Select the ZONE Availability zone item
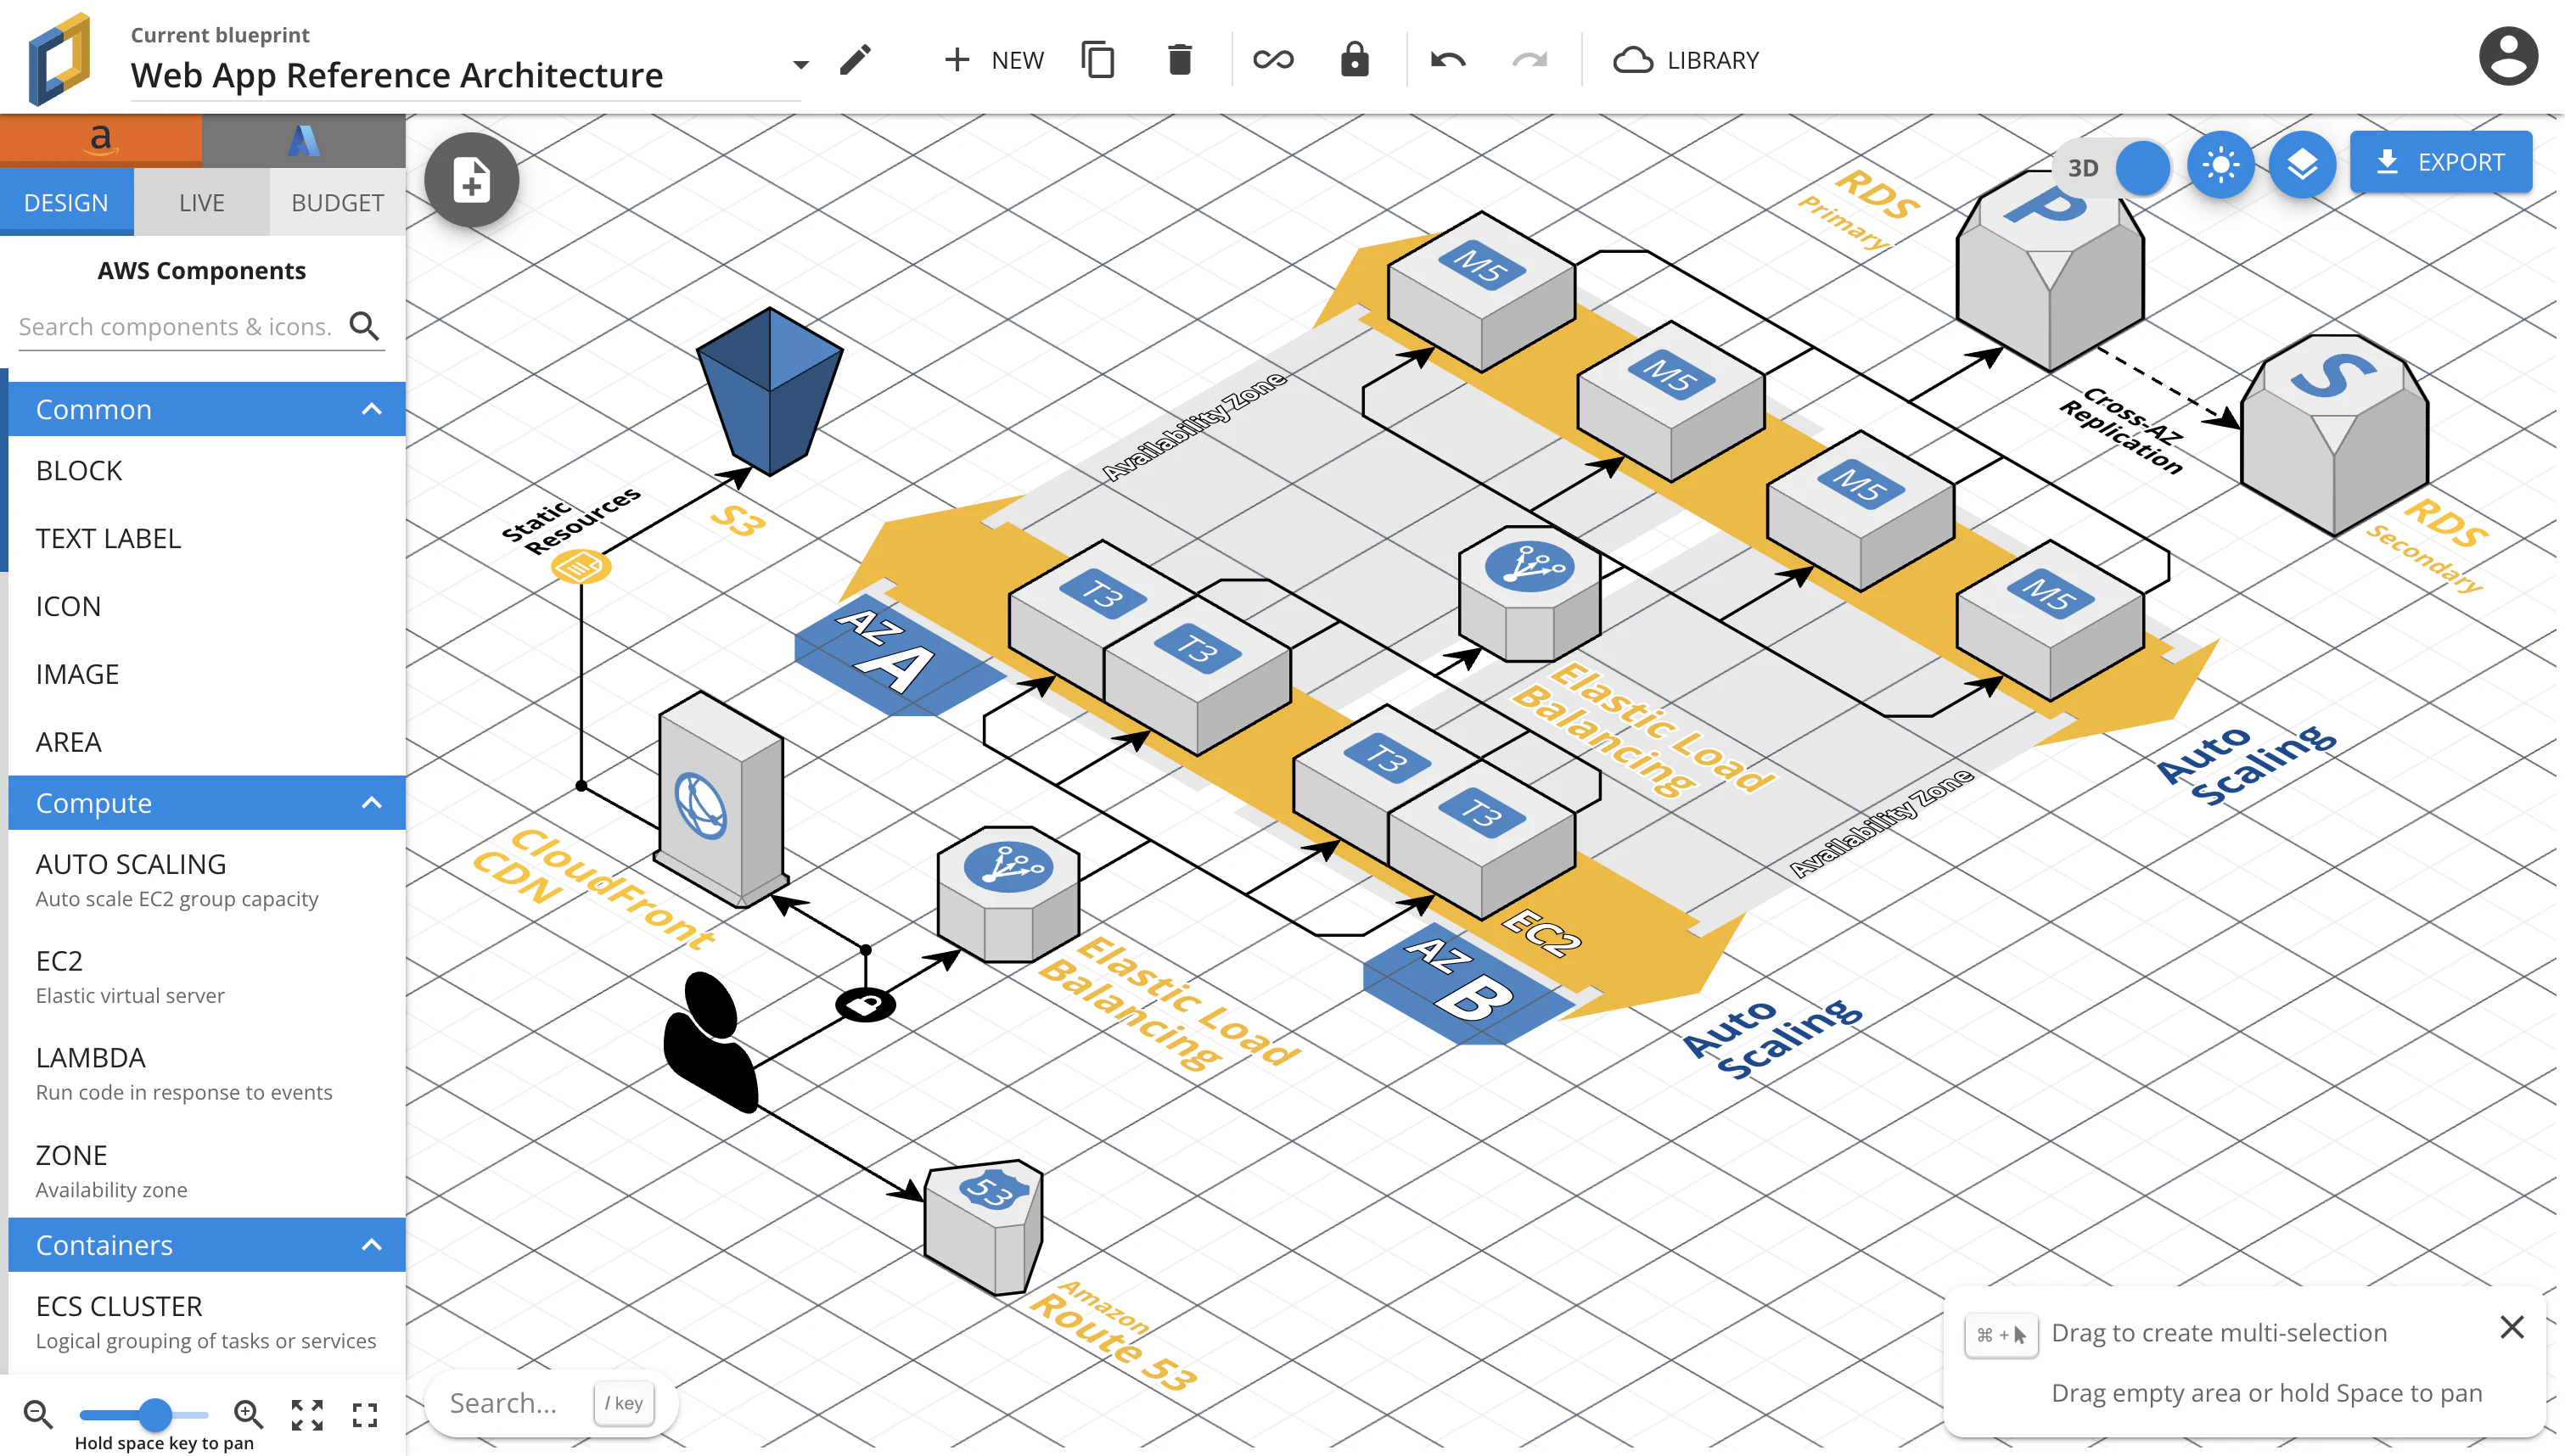2565x1456 pixels. [x=207, y=1170]
